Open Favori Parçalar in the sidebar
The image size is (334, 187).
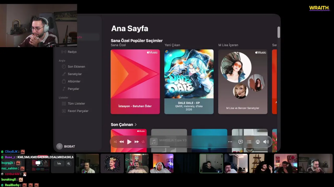click(78, 111)
